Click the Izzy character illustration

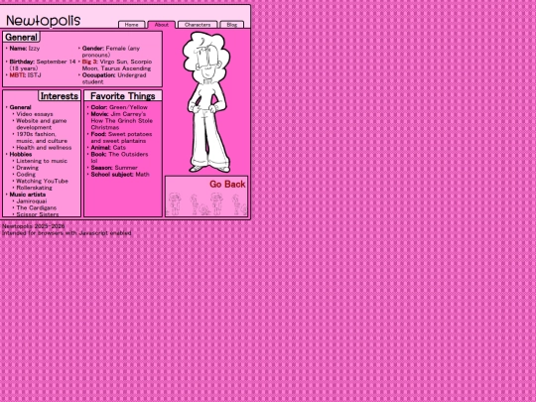(x=206, y=102)
